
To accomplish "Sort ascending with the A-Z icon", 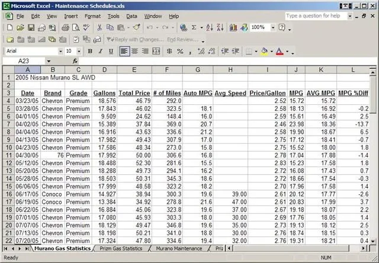I will (210, 28).
